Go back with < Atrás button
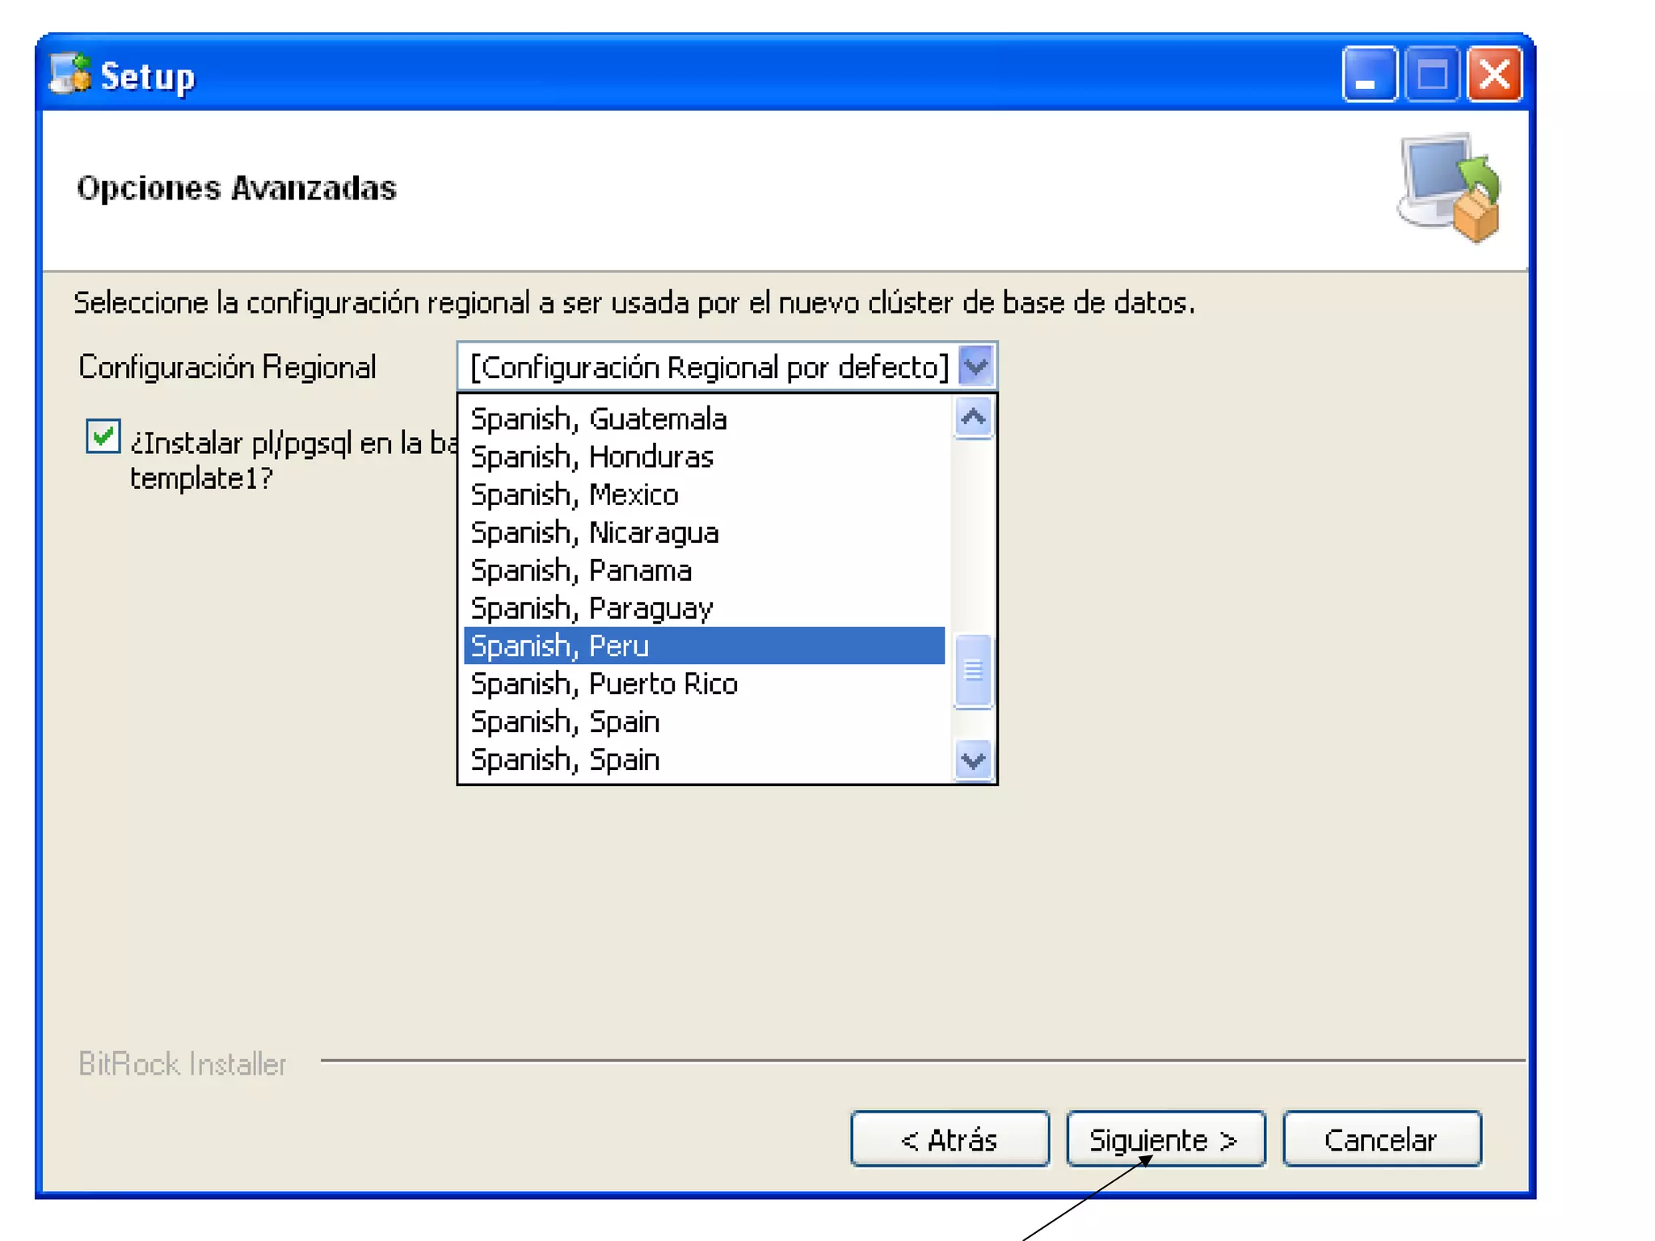The width and height of the screenshot is (1655, 1241). (x=950, y=1139)
